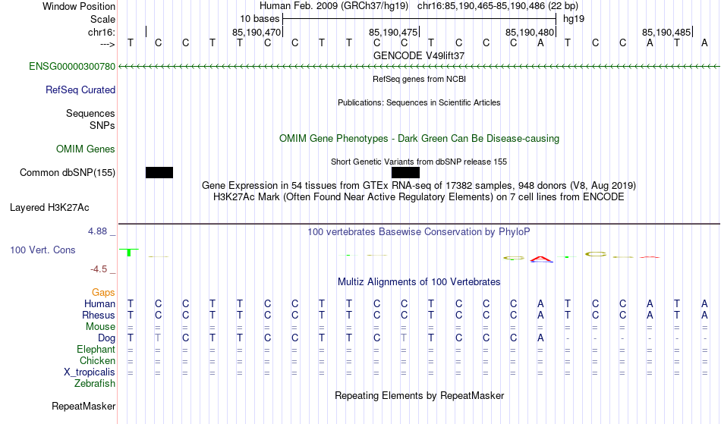721x424 pixels.
Task: Click the Rhesus species row label
Action: 99,316
